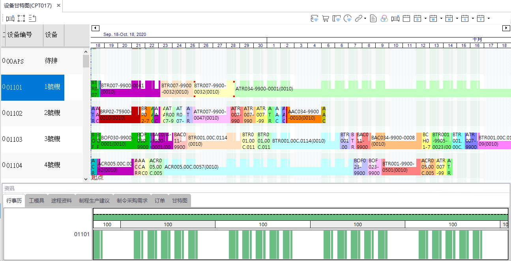Switch to day view calendar icon (D)
The height and width of the screenshot is (261, 511).
pos(417,19)
